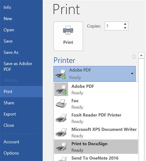Select the Fax printer icon
Screen dimensions: 146x161
61,103
